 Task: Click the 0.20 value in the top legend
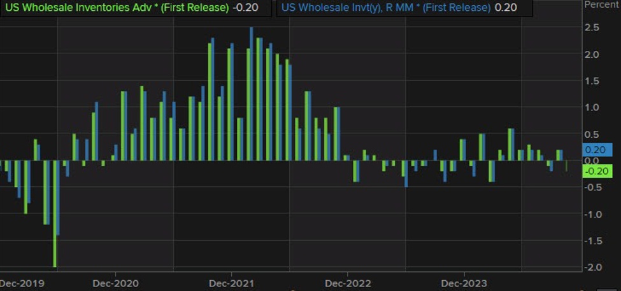pyautogui.click(x=506, y=8)
